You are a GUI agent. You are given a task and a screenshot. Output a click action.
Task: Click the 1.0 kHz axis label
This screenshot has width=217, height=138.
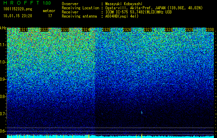3,62
